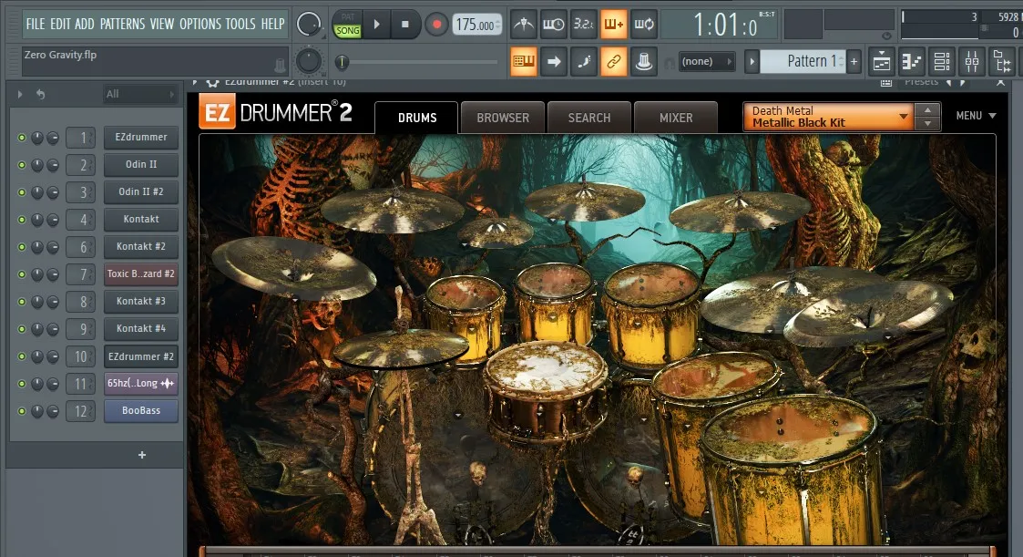Click the note with footprint icon
1023x557 pixels.
click(584, 62)
